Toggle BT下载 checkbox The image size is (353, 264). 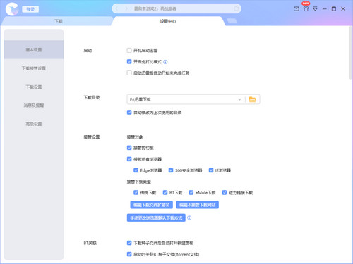165,193
